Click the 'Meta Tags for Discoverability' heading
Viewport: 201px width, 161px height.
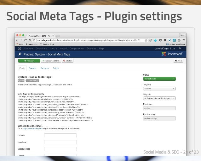[x=31, y=94]
